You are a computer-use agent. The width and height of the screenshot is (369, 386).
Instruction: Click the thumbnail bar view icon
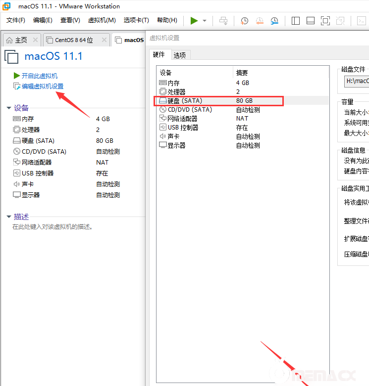click(x=311, y=20)
